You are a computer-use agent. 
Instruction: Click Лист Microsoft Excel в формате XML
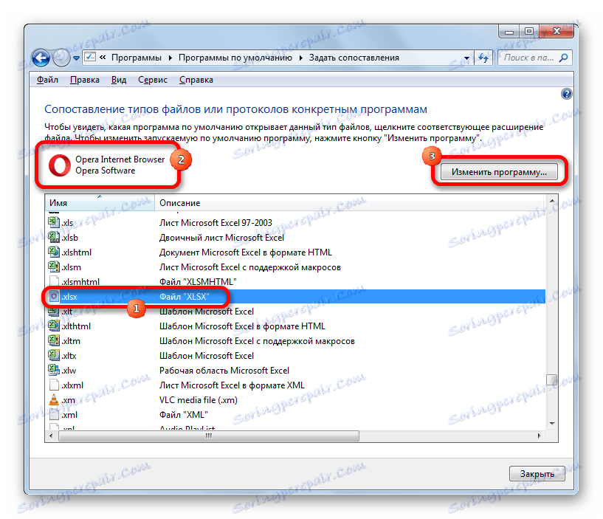click(232, 385)
